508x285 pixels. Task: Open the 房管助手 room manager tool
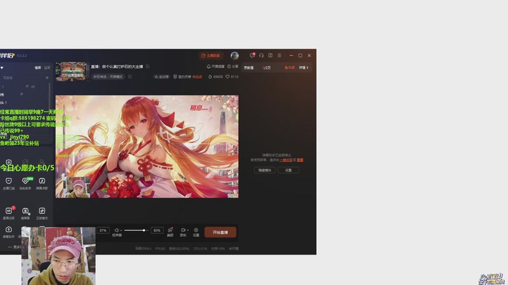pyautogui.click(x=9, y=232)
